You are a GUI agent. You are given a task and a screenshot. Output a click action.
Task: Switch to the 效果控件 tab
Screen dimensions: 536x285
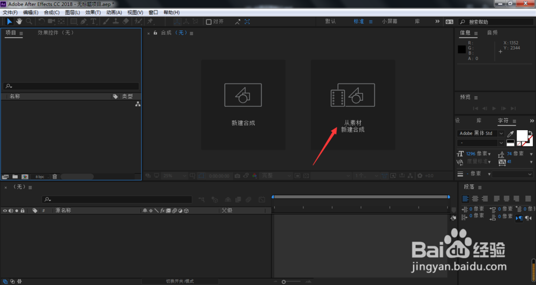pyautogui.click(x=56, y=33)
